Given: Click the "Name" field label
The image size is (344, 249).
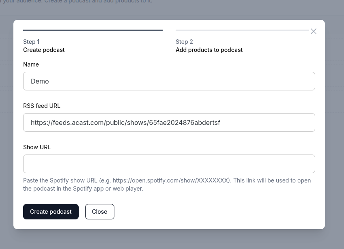Looking at the screenshot, I should (31, 64).
